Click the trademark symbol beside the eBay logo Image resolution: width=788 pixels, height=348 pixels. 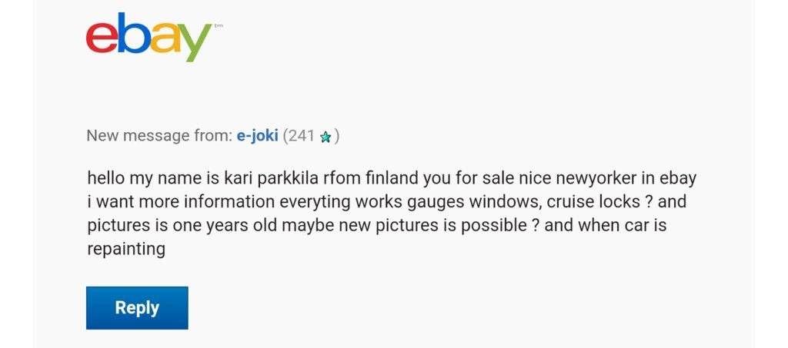click(219, 26)
